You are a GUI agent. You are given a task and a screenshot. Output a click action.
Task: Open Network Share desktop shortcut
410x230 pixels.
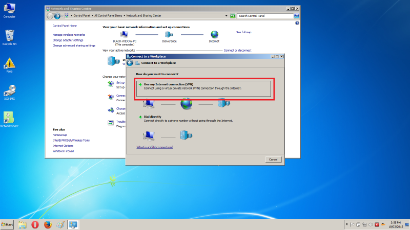[9, 118]
